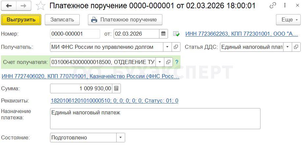Open Статья ДДС record with open-form icon
Viewport: 302px width, 145px height.
pos(296,47)
